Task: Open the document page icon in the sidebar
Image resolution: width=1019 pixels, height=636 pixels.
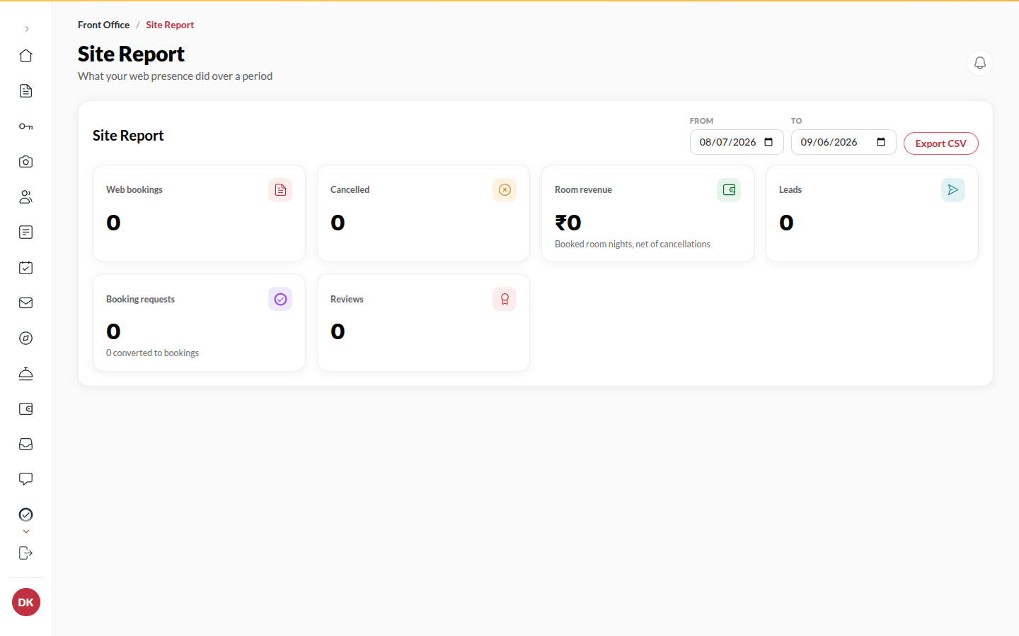Action: pyautogui.click(x=26, y=91)
